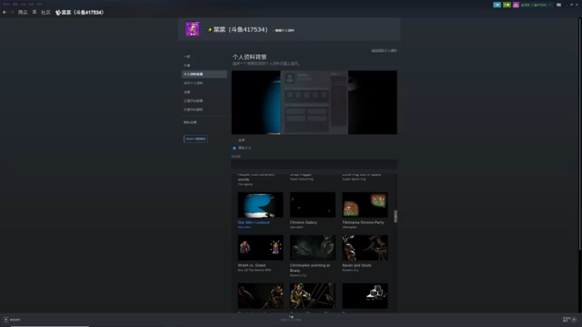This screenshot has height=327, width=582.
Task: Select the highlighted 个人资料背景 sidebar item
Action: point(204,74)
